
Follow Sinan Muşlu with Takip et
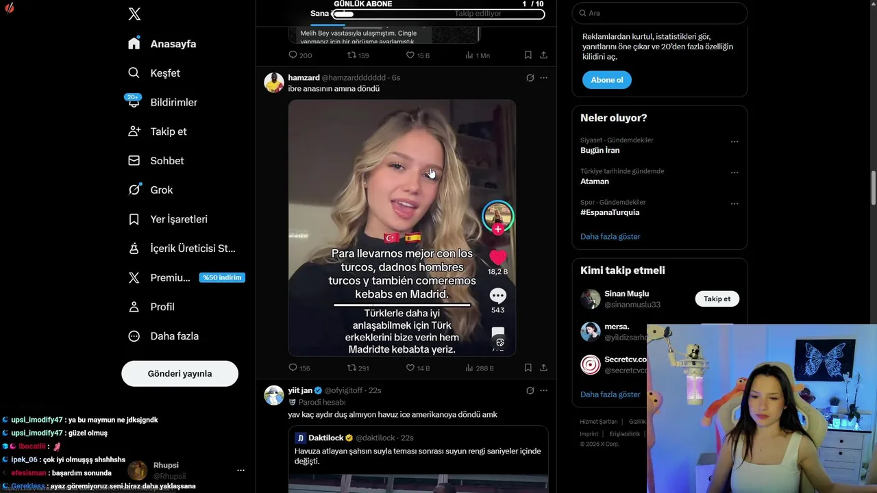pyautogui.click(x=717, y=299)
